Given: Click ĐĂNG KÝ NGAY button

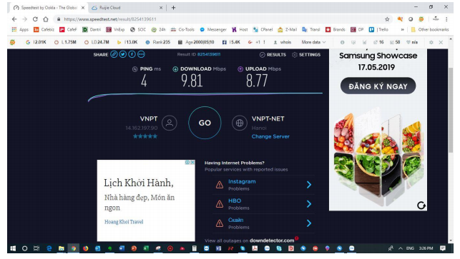Looking at the screenshot, I should click(378, 86).
